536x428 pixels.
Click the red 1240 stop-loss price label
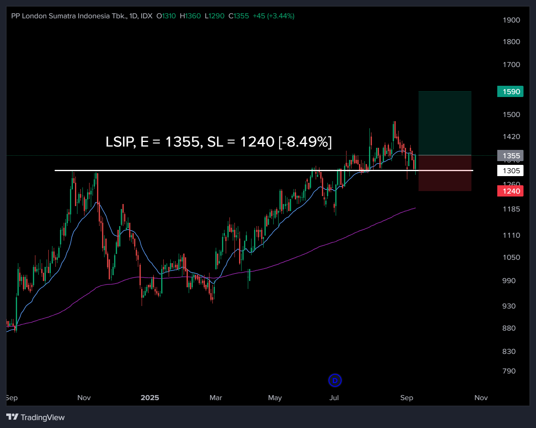(511, 191)
